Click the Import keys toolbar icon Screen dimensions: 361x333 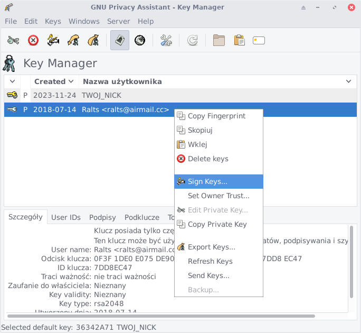(x=73, y=40)
